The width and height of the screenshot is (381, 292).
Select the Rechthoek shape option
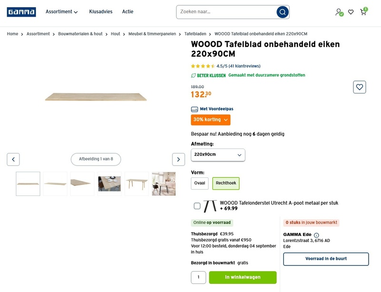(x=226, y=183)
